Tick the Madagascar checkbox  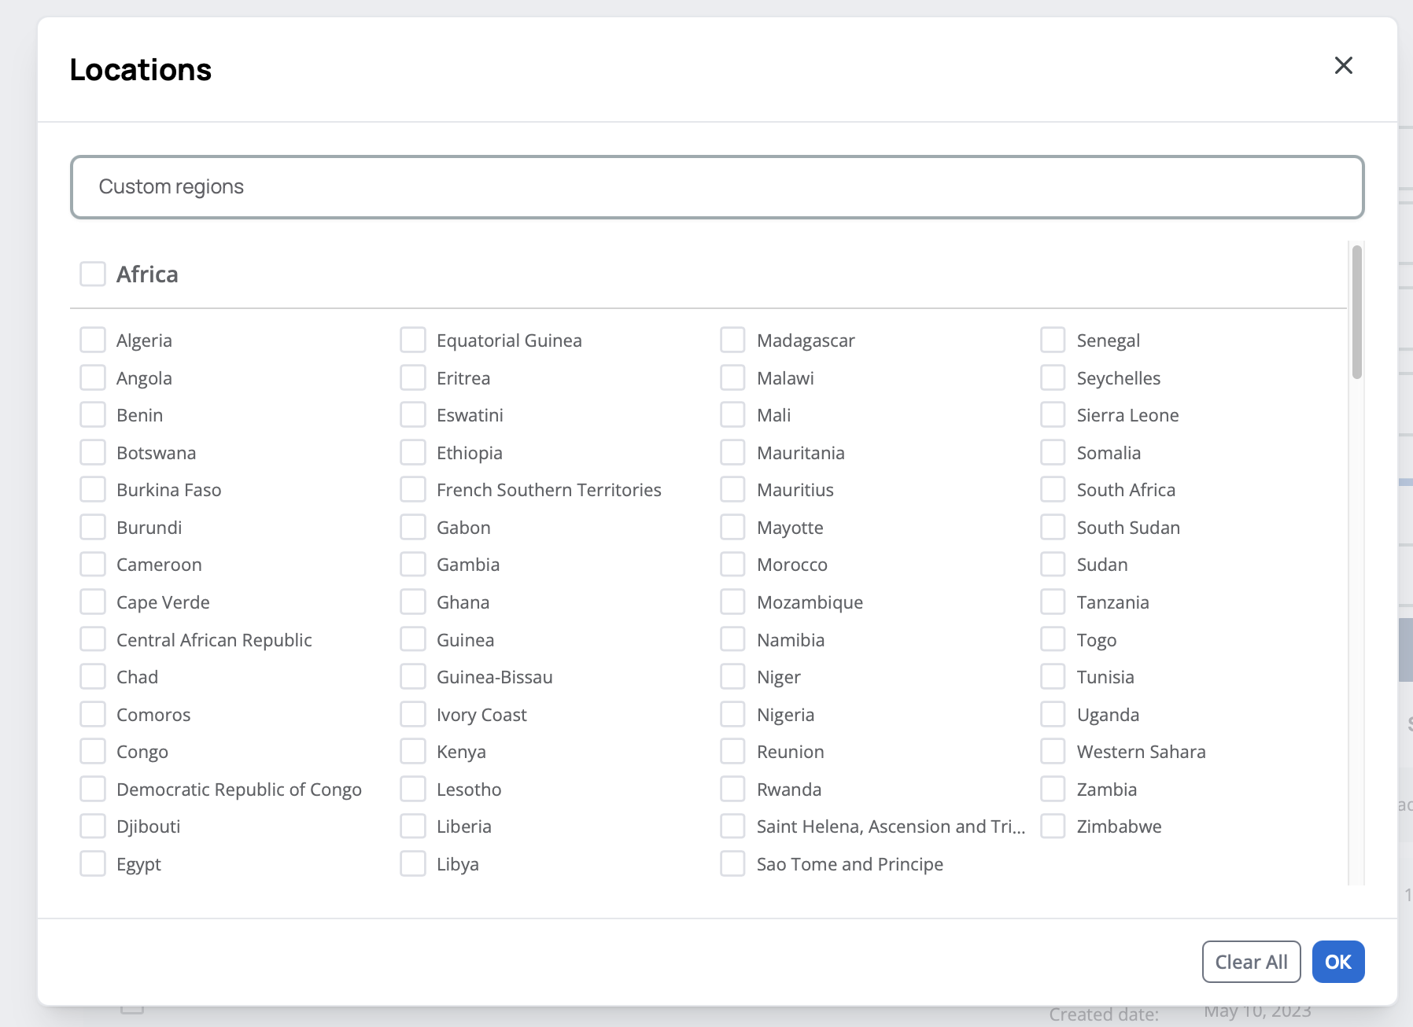[x=732, y=340]
